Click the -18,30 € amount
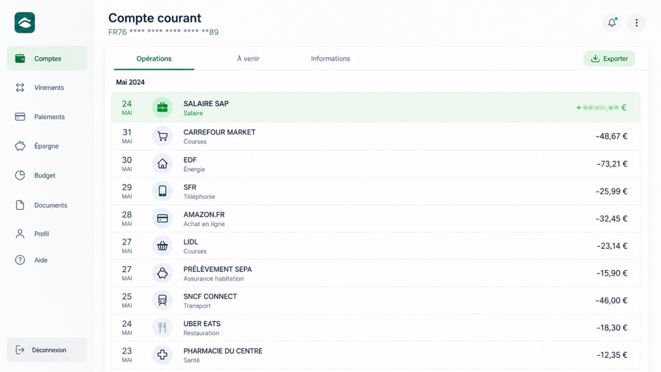The width and height of the screenshot is (661, 372). (x=612, y=327)
